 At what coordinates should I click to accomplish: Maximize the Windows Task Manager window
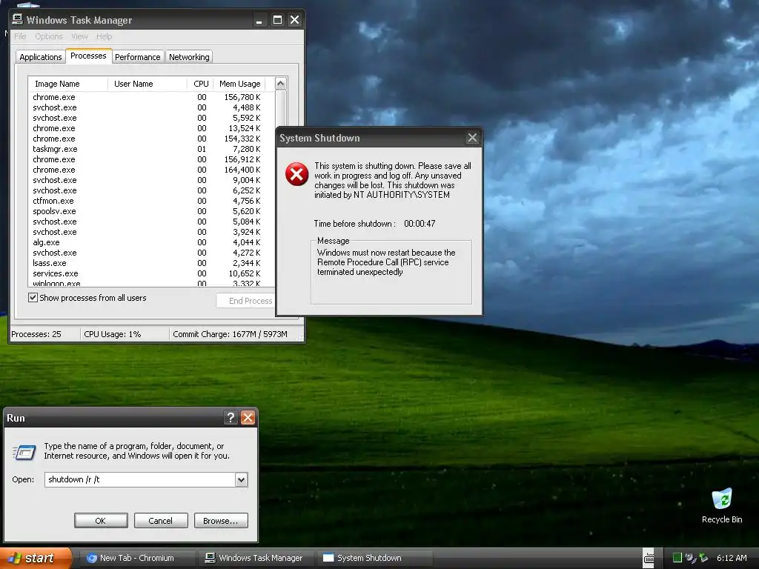click(x=277, y=20)
